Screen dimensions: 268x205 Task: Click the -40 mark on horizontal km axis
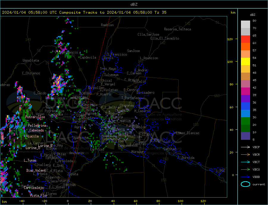coord(22,201)
